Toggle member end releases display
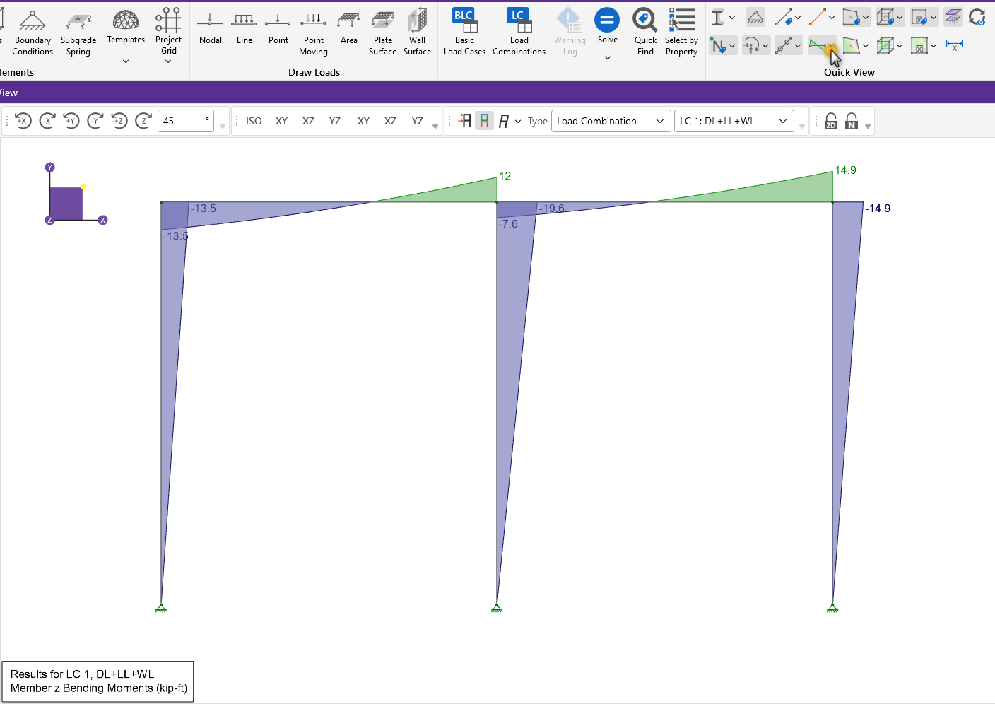 click(784, 46)
